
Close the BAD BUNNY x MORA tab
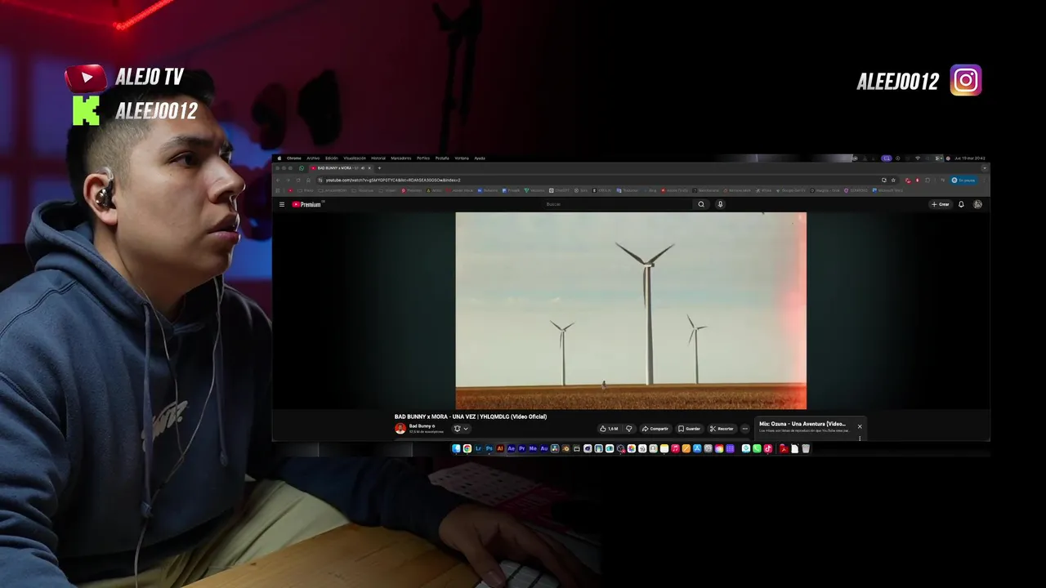point(369,168)
